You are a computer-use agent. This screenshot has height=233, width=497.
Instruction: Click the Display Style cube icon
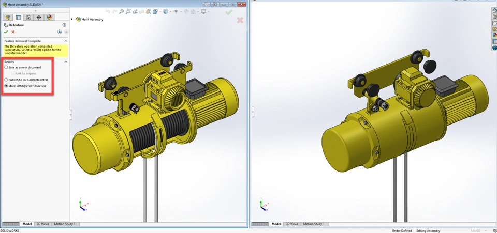click(x=166, y=12)
